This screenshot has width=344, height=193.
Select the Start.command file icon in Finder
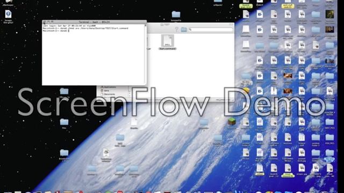click(167, 41)
